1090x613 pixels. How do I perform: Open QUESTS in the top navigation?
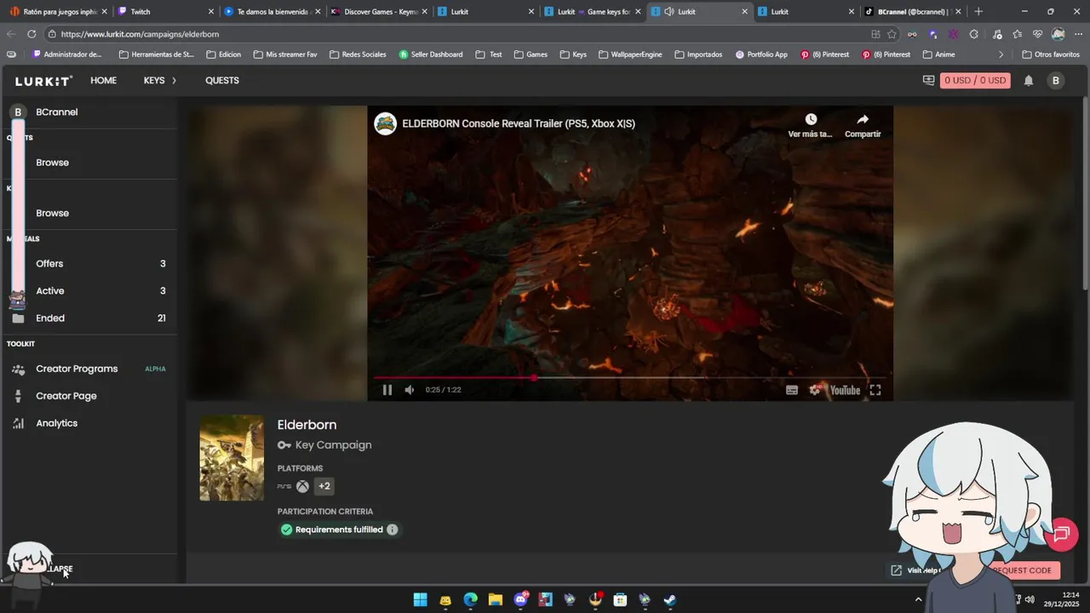222,80
